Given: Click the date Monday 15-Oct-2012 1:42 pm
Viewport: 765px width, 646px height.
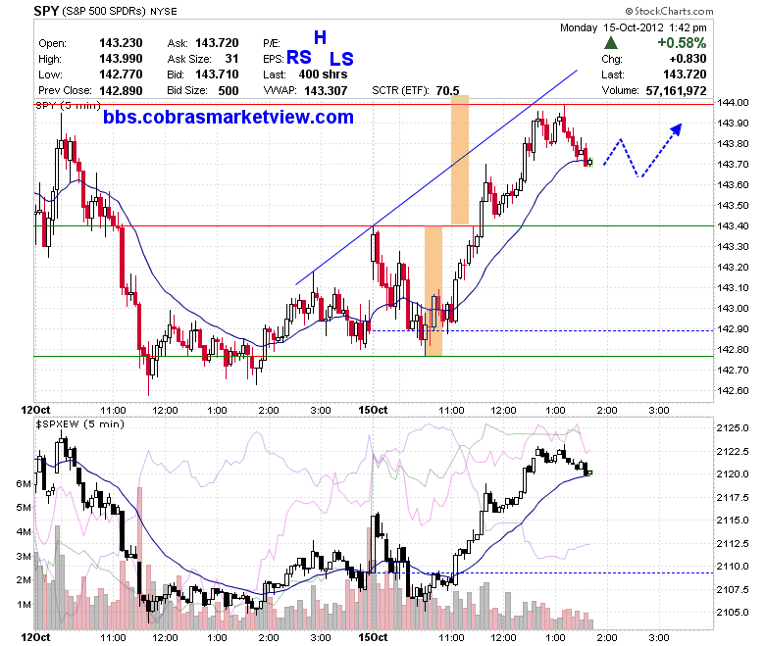Looking at the screenshot, I should point(633,27).
